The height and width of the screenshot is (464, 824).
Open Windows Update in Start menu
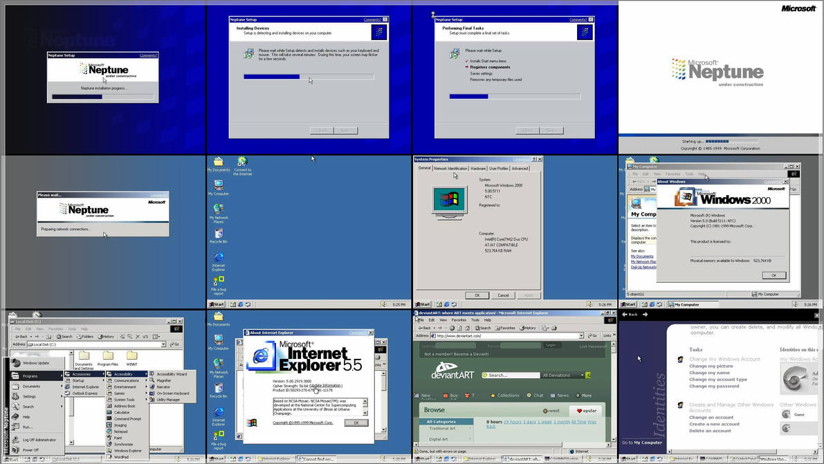click(x=36, y=363)
